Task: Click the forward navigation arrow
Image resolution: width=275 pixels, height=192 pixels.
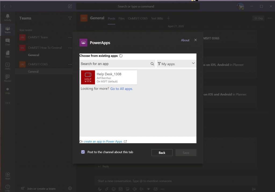Action: pyautogui.click(x=11, y=6)
